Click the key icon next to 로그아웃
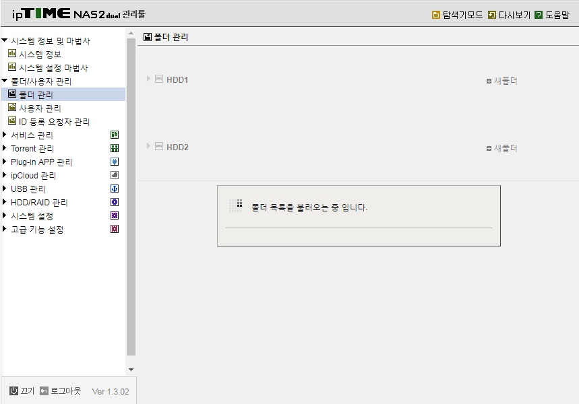 (44, 391)
